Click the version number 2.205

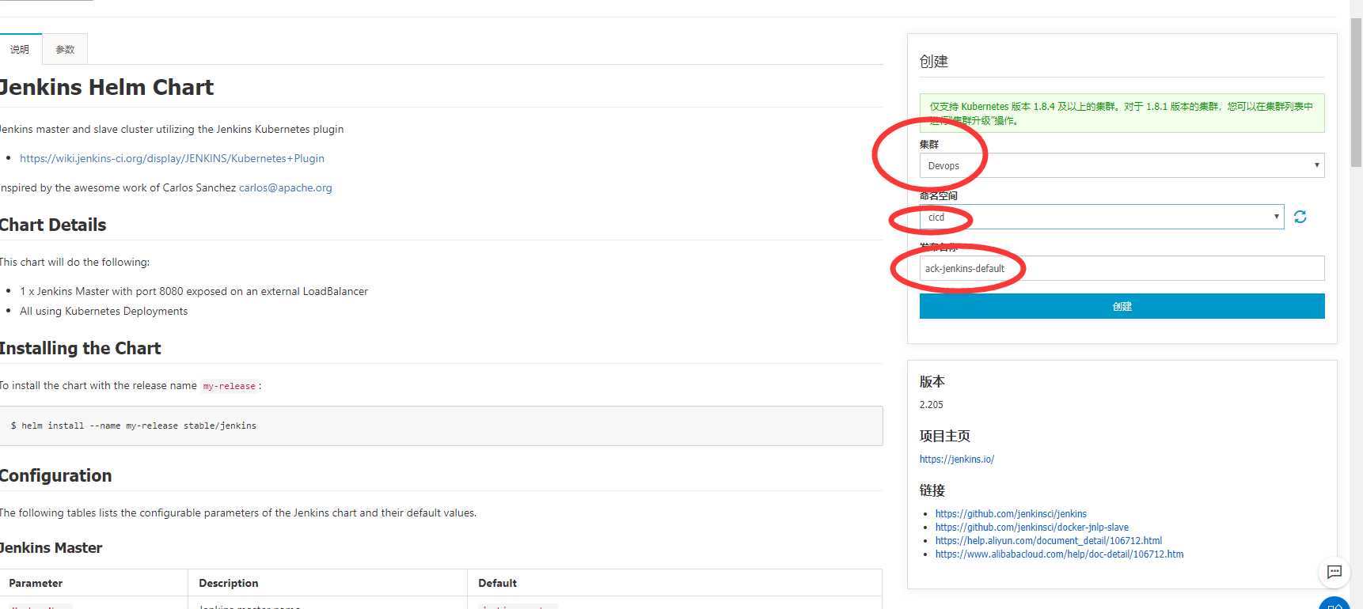(931, 404)
